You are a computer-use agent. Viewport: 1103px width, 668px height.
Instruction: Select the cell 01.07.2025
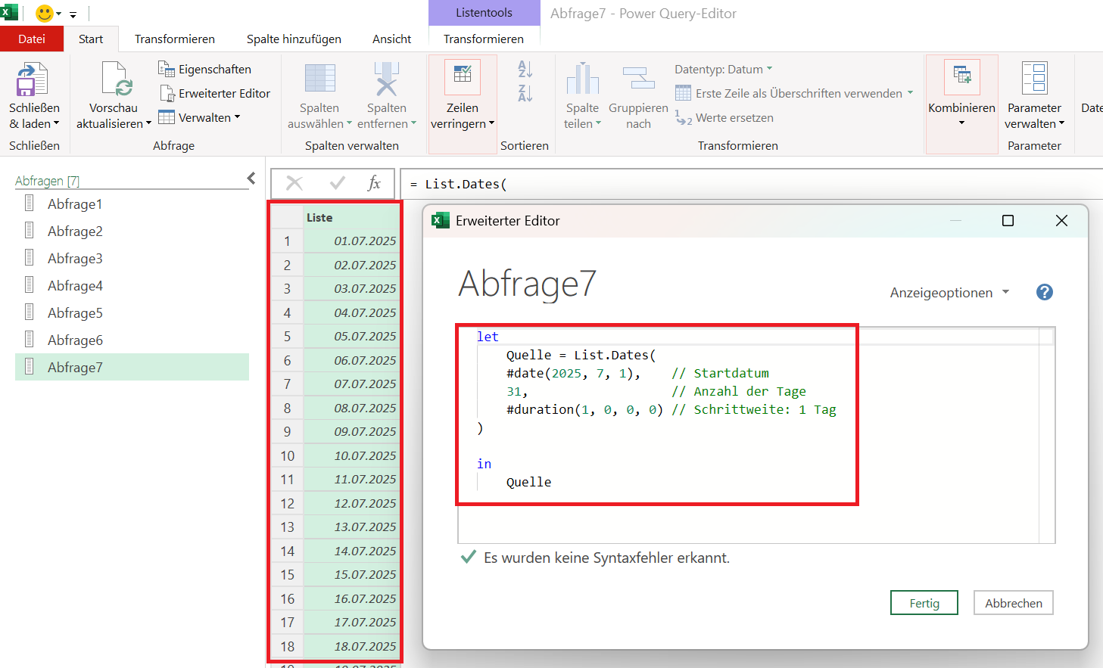351,241
